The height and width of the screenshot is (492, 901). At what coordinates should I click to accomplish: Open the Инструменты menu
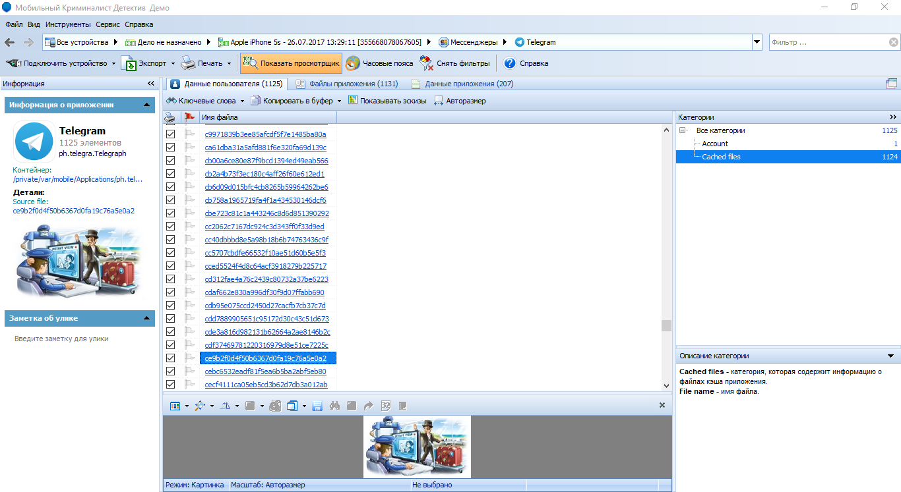coord(68,24)
